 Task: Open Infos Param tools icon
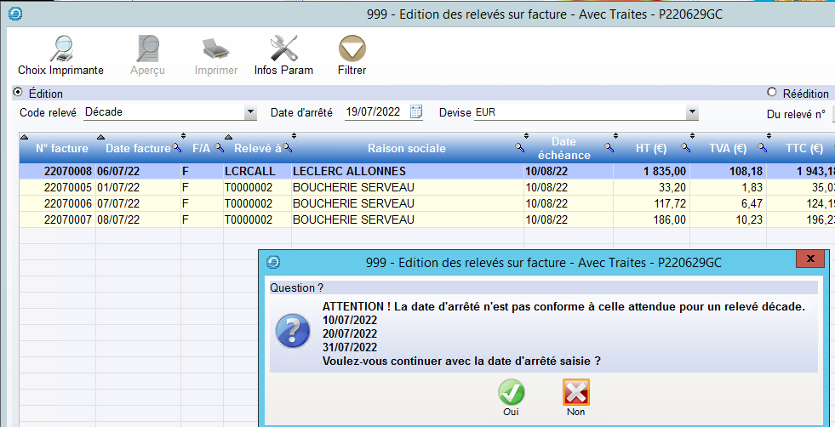[x=283, y=48]
